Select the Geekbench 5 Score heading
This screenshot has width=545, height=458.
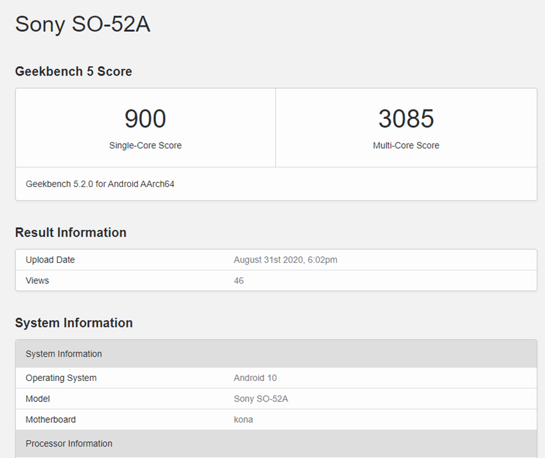74,71
